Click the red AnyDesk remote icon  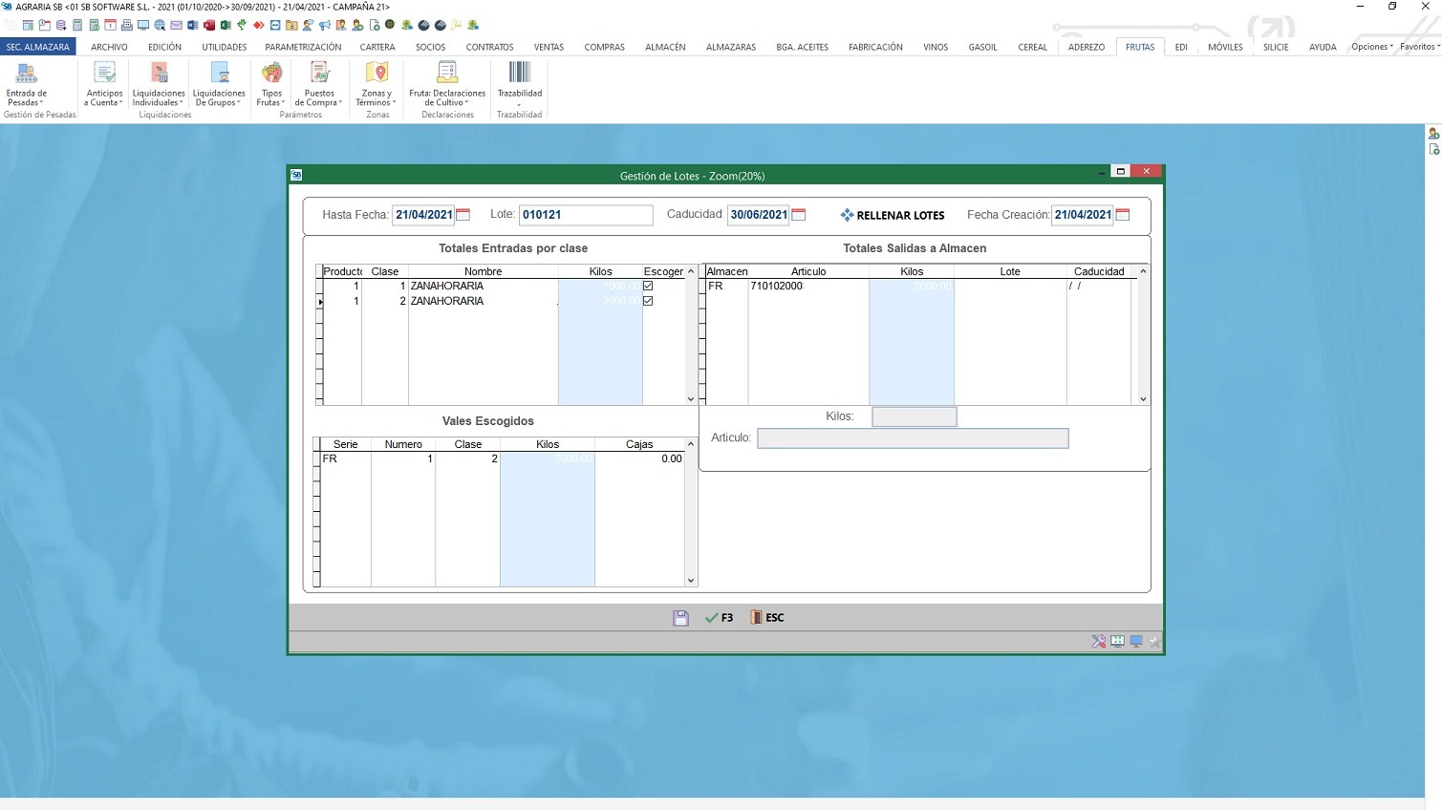258,25
